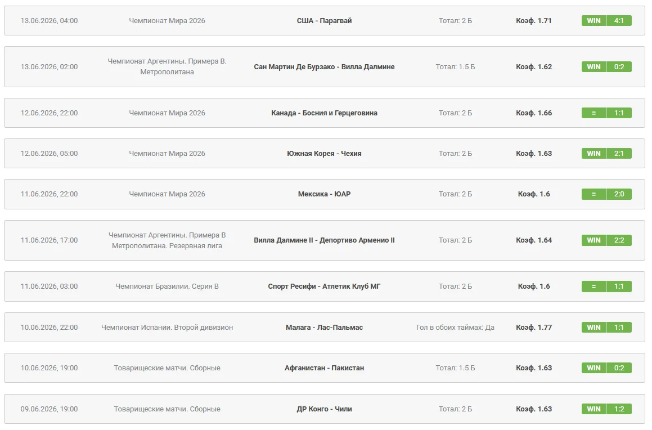Open Мексика - ЮАР match
Screen dimensions: 652x430
pyautogui.click(x=324, y=194)
